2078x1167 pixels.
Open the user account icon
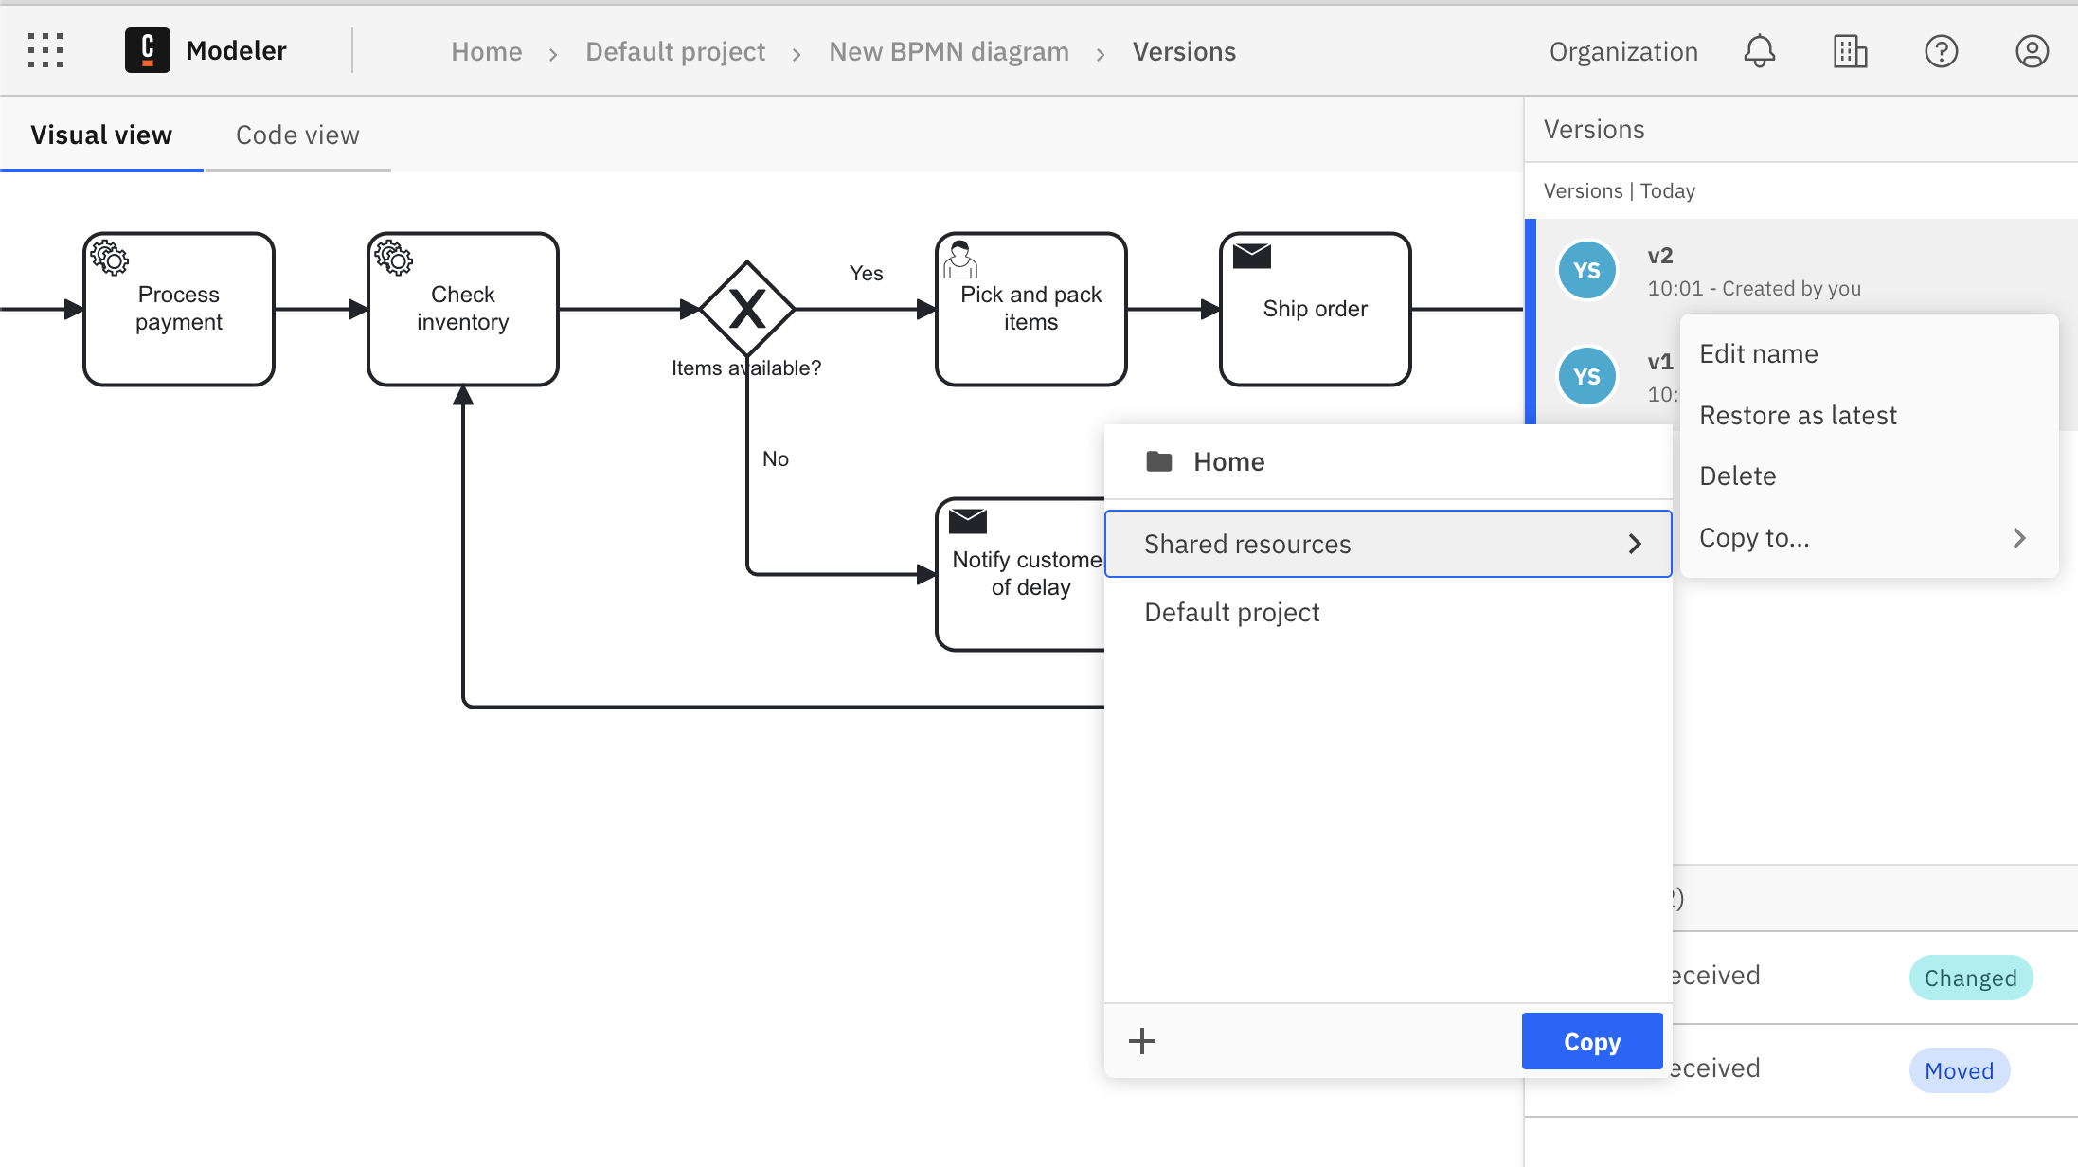pyautogui.click(x=2032, y=51)
